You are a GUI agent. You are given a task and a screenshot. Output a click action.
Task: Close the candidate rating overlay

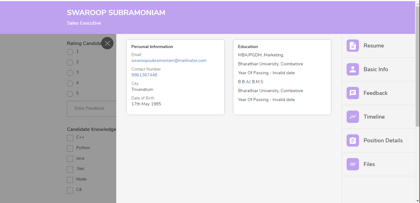coord(107,43)
